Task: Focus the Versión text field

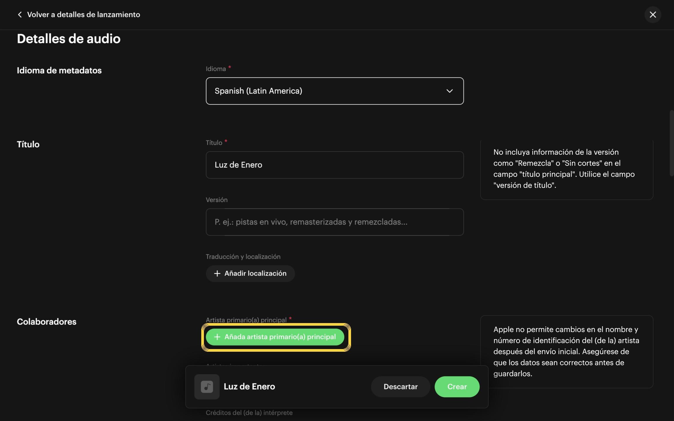Action: [335, 222]
